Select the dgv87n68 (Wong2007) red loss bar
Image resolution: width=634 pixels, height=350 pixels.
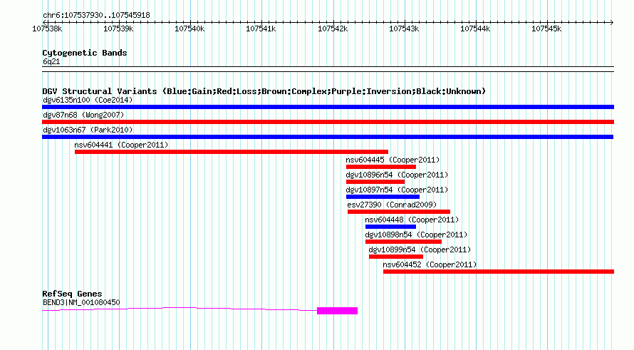pos(328,122)
